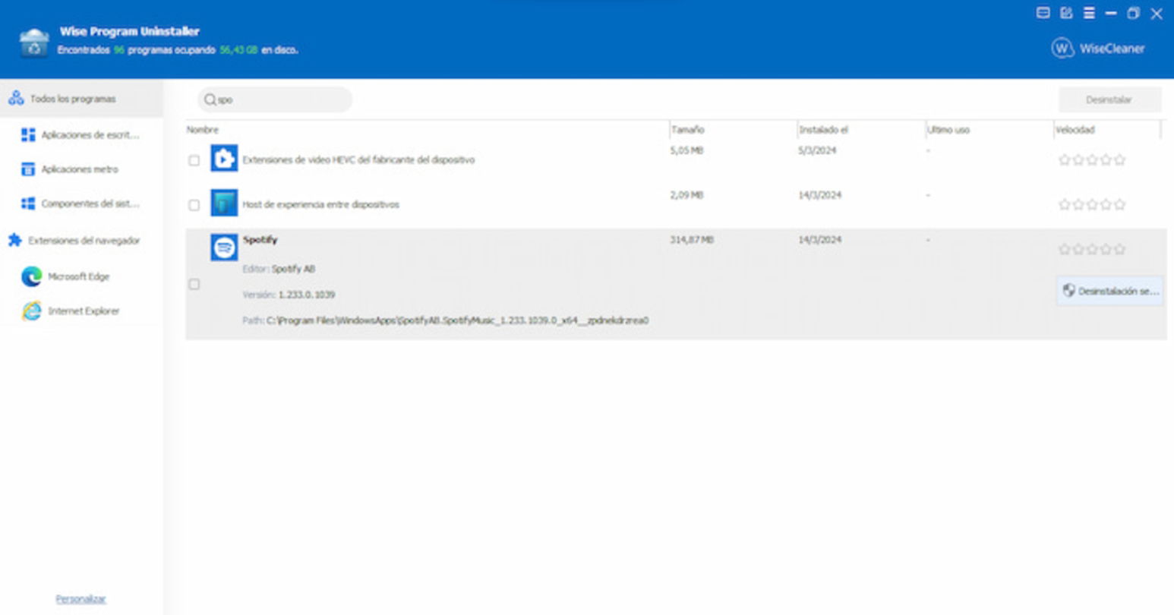Click the star rating of Spotify row

click(x=1092, y=249)
